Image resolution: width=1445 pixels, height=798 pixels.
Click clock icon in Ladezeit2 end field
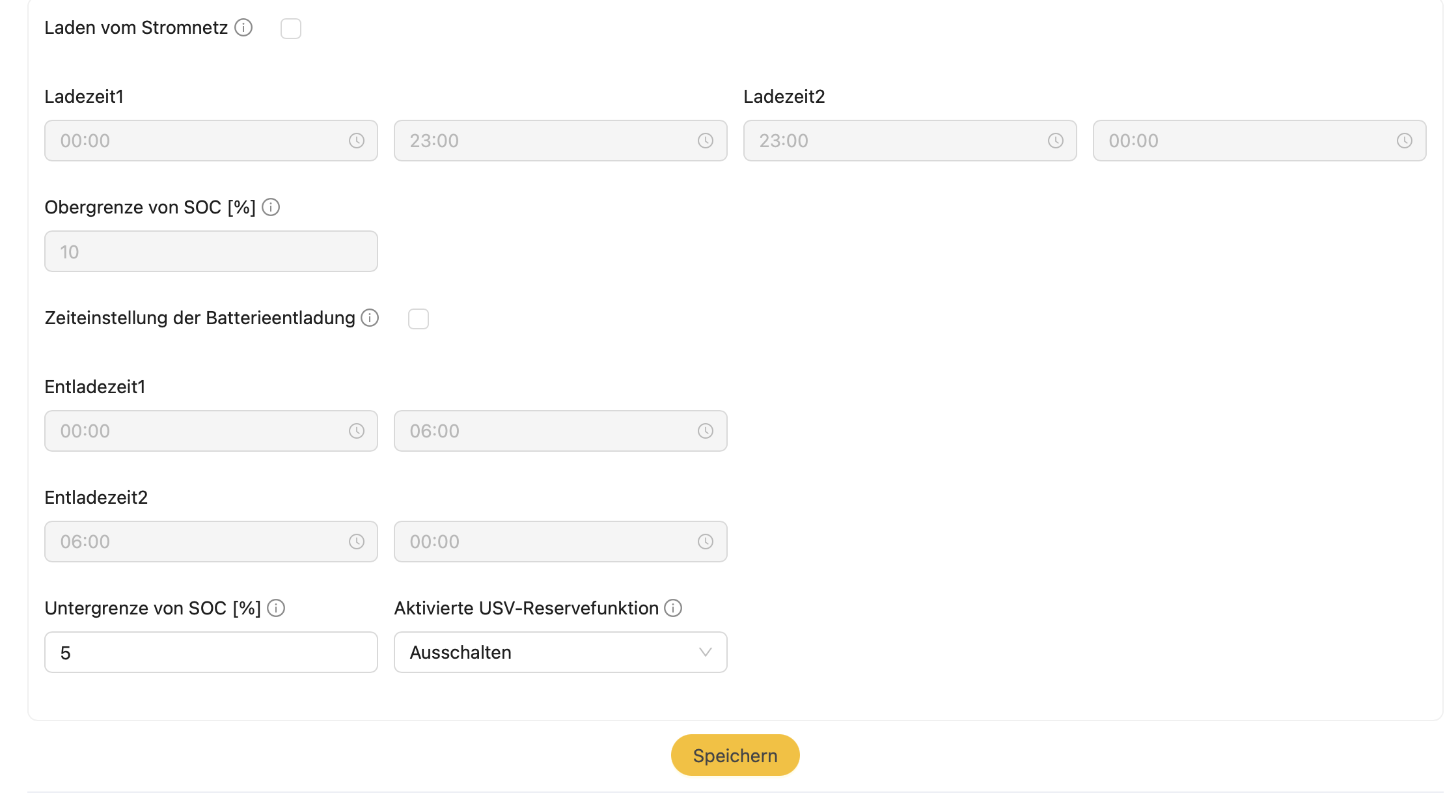(x=1405, y=141)
